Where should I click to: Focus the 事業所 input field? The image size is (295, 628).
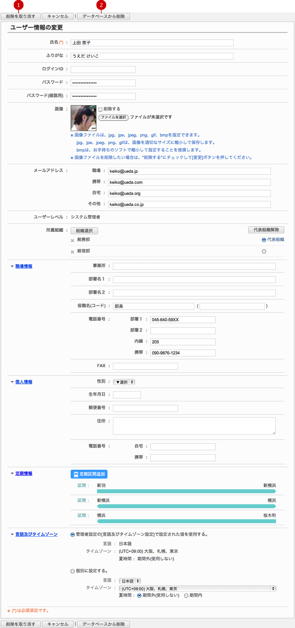click(194, 266)
